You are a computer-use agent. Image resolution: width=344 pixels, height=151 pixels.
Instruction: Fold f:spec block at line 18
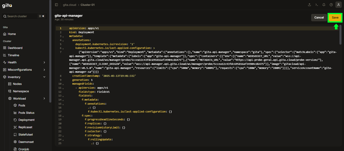tap(63, 116)
